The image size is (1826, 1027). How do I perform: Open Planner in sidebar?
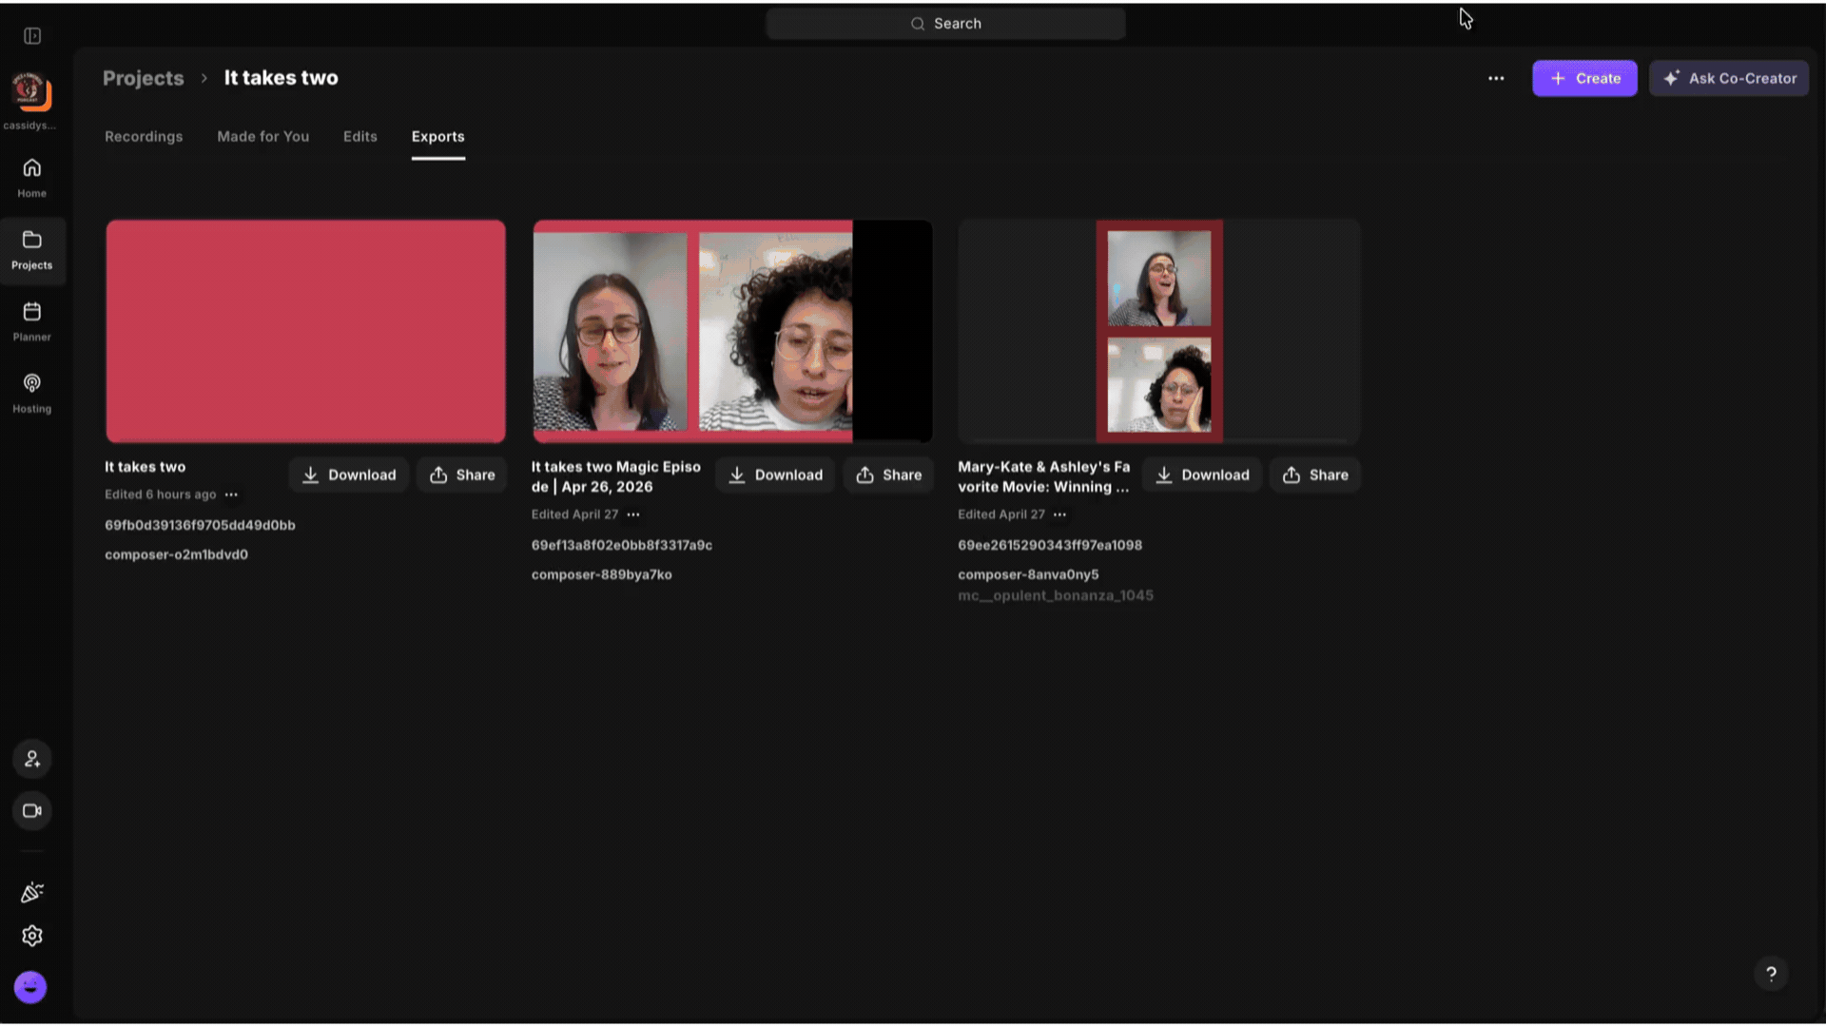point(31,321)
